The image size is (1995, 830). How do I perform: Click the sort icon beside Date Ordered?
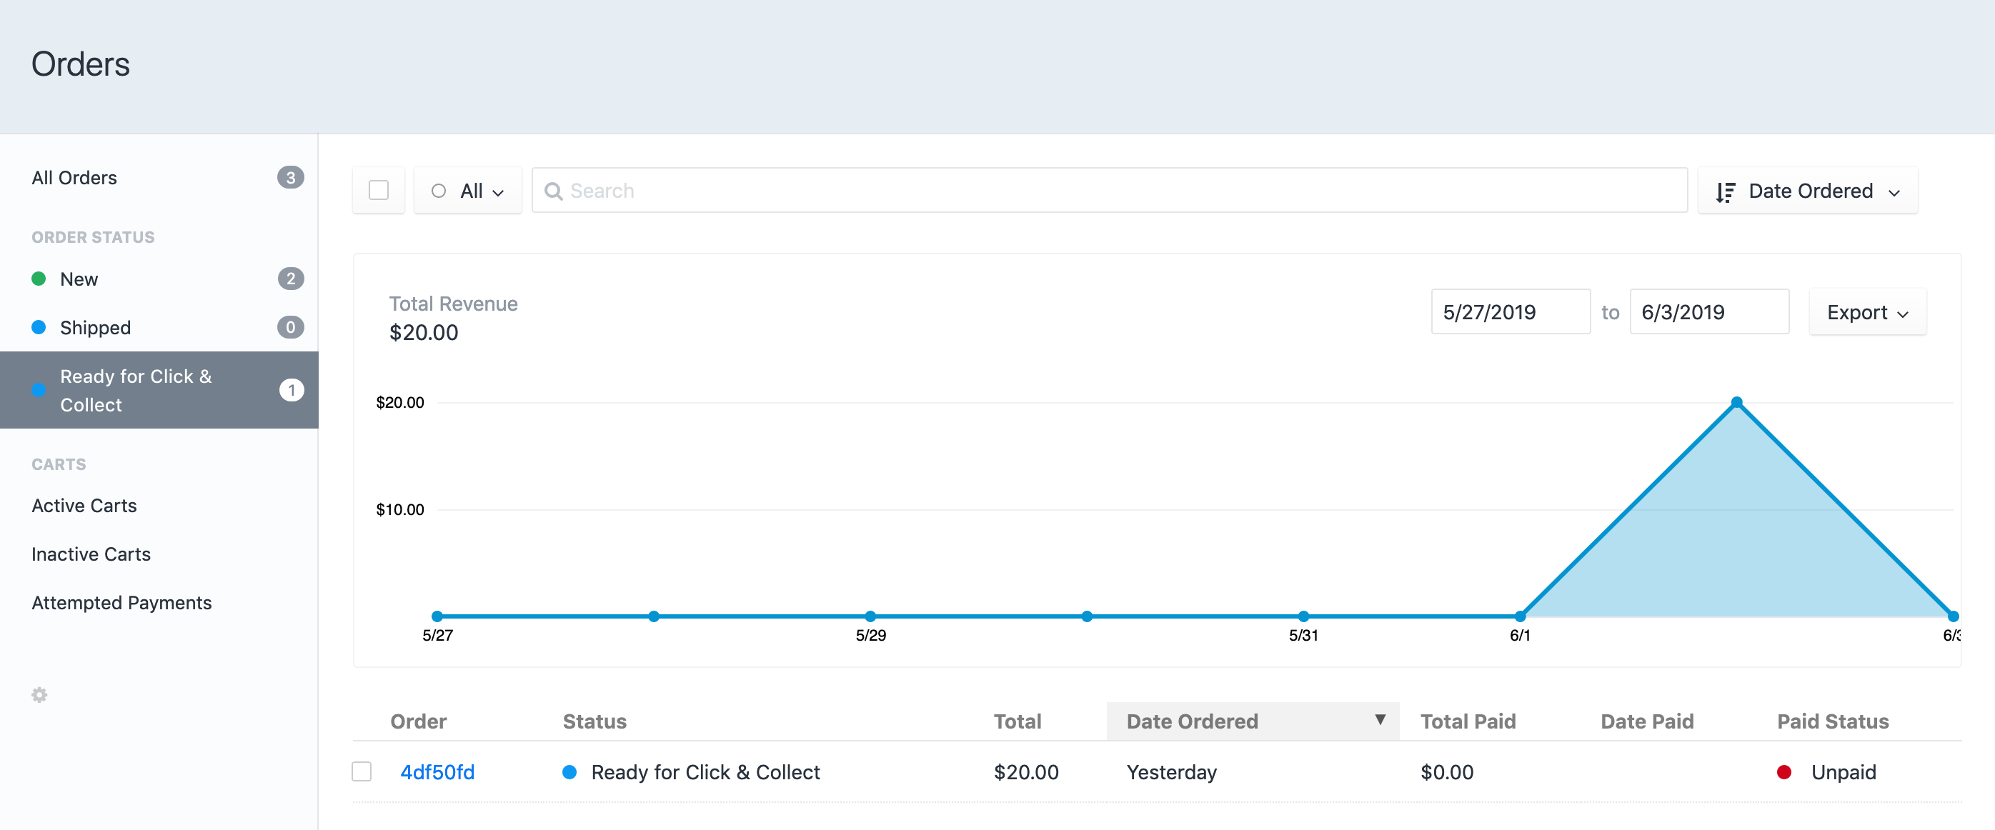1725,191
